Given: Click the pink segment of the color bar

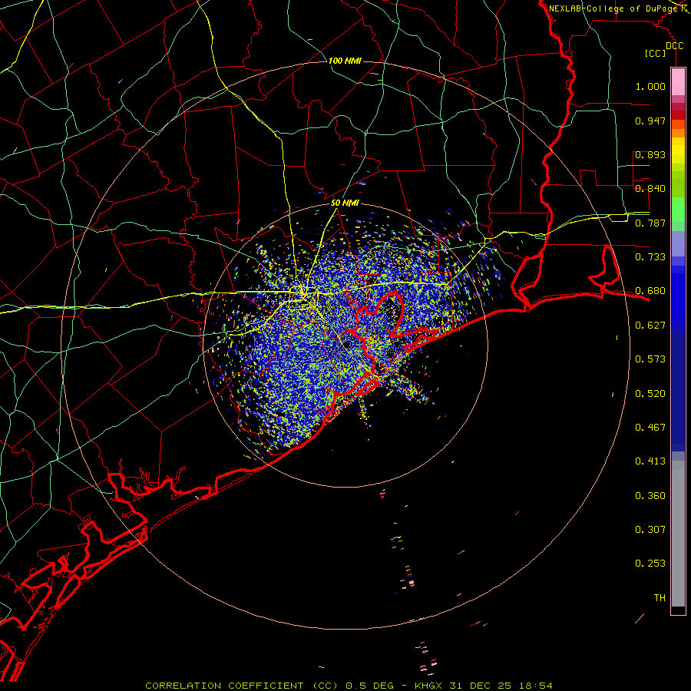Looking at the screenshot, I should pos(678,82).
